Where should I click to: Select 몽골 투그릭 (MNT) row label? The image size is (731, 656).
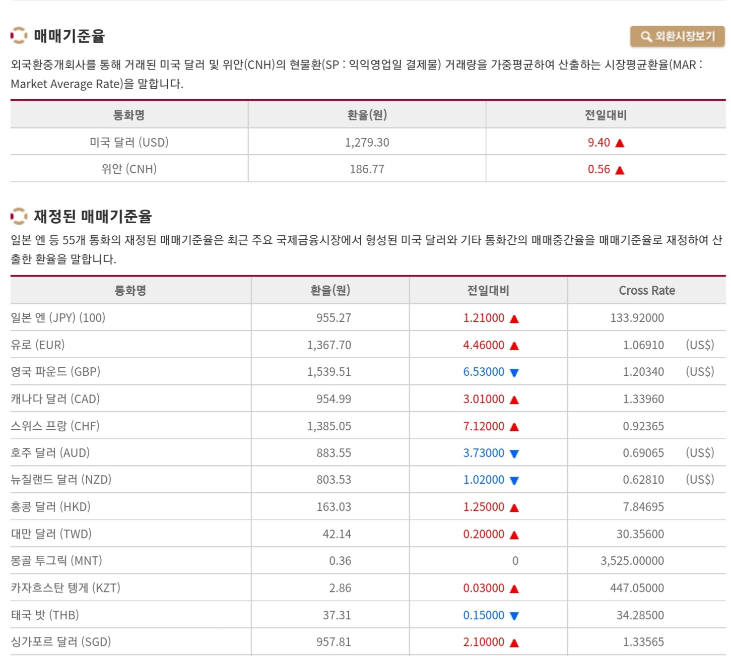click(x=56, y=561)
